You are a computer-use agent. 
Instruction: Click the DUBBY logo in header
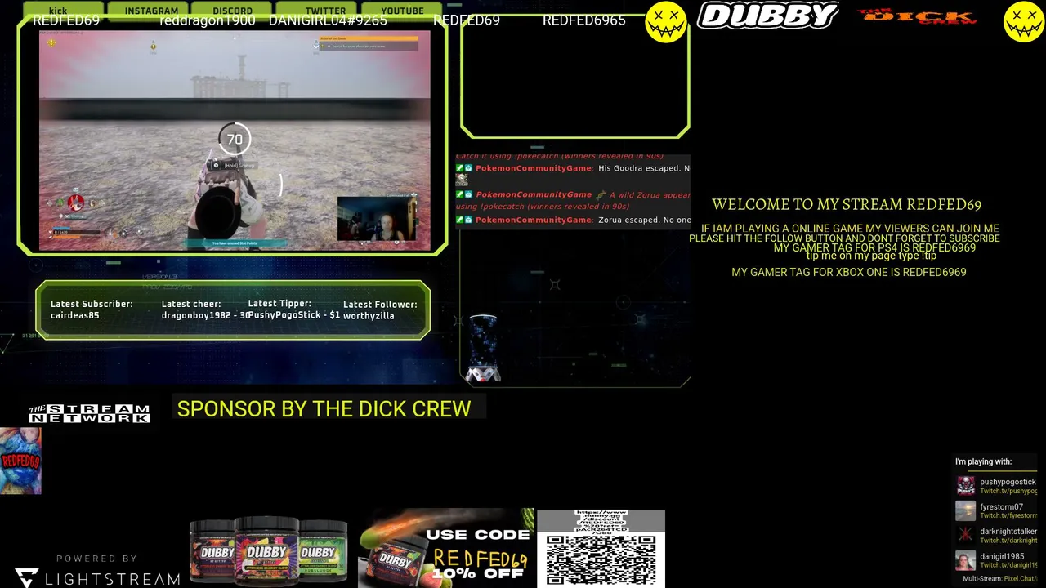(x=768, y=16)
